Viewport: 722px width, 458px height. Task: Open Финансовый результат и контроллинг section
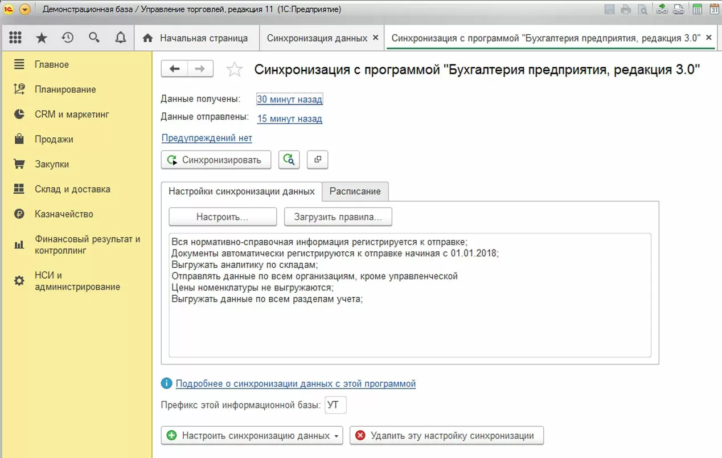point(87,245)
